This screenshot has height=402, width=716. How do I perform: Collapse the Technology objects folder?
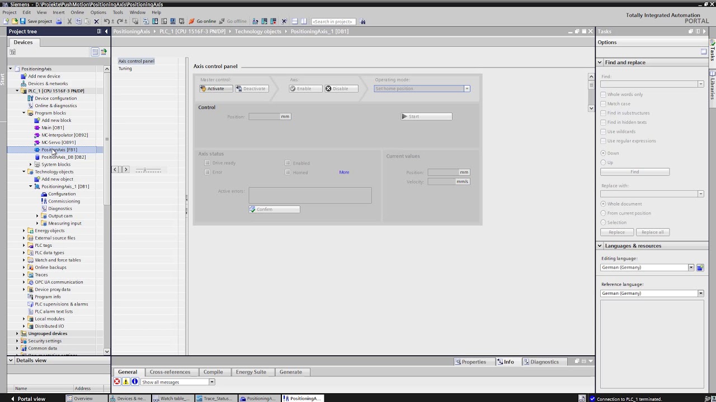(x=24, y=172)
